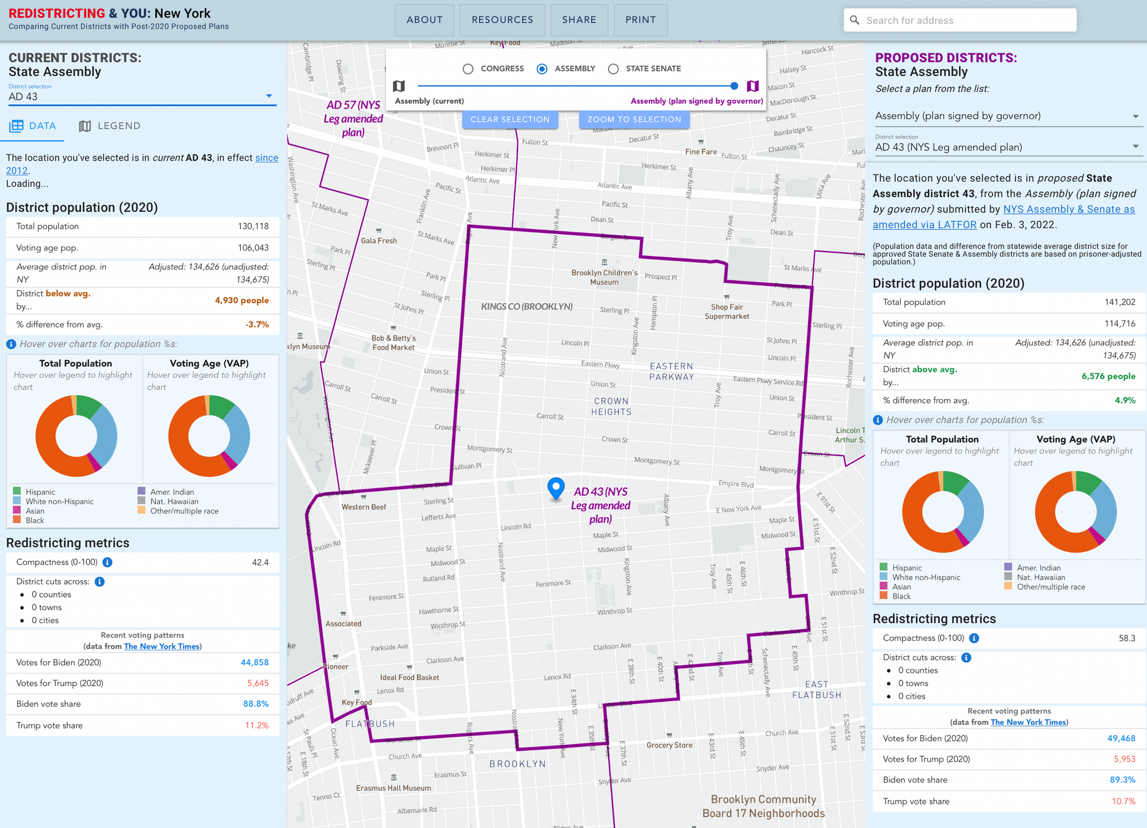Select the Congress radio button
Viewport: 1147px width, 828px height.
[468, 69]
